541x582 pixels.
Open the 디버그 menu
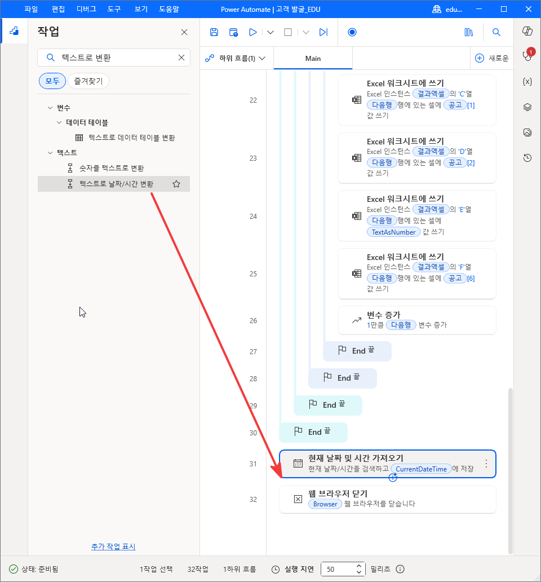click(x=86, y=9)
